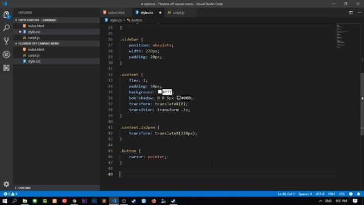This screenshot has width=364, height=205.
Task: Open the Explorer view in activity bar
Action: pyautogui.click(x=6, y=15)
